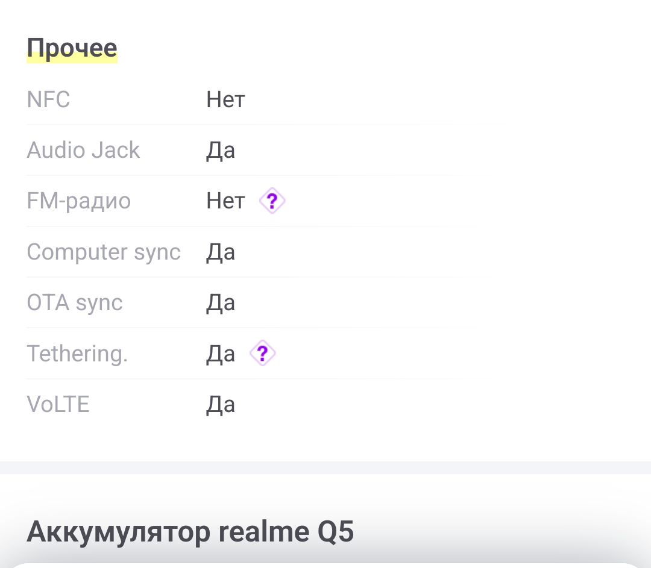Select the Прочее section heading

click(72, 47)
